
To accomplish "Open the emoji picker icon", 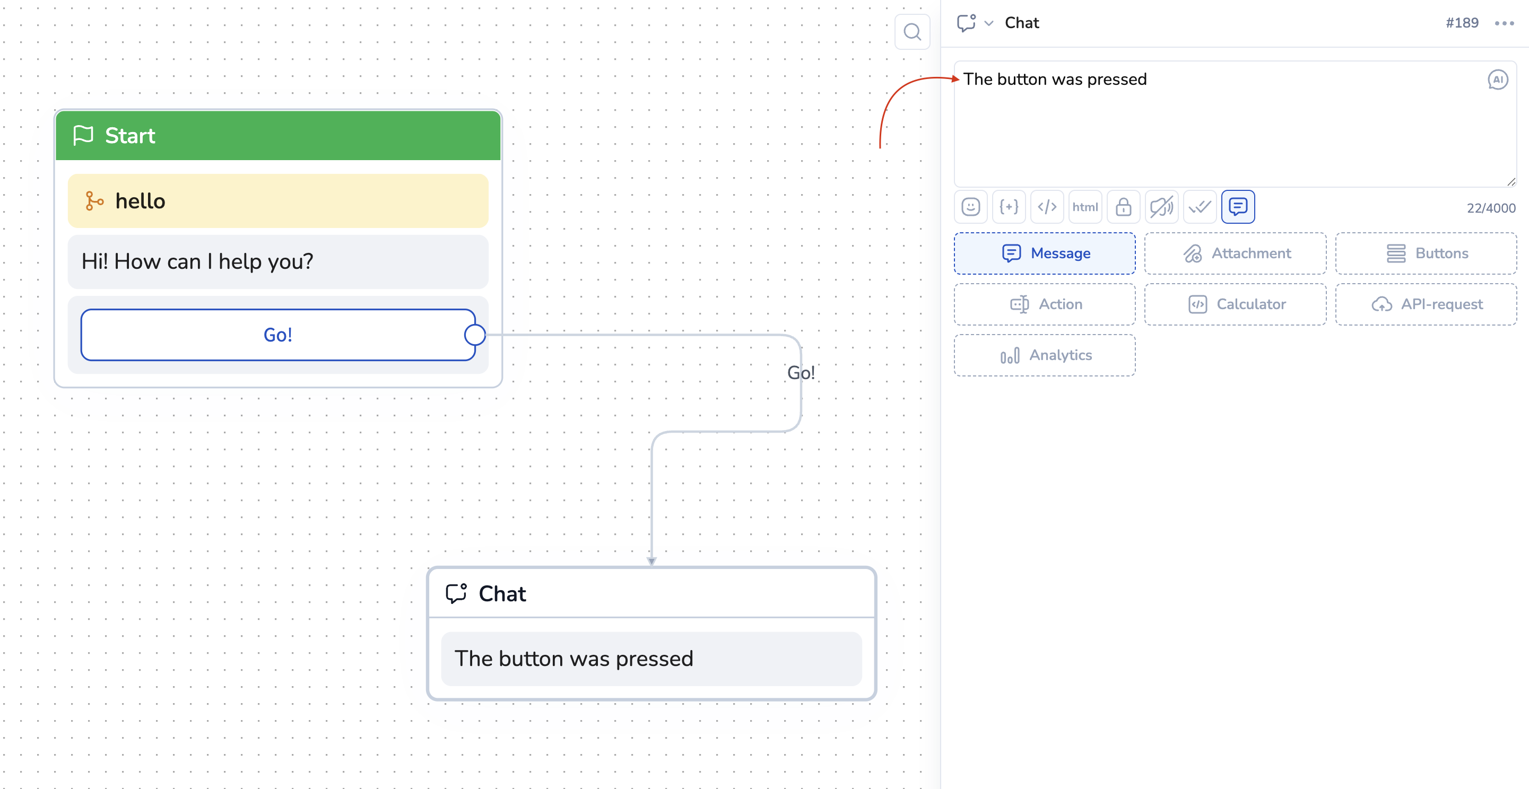I will (x=970, y=206).
